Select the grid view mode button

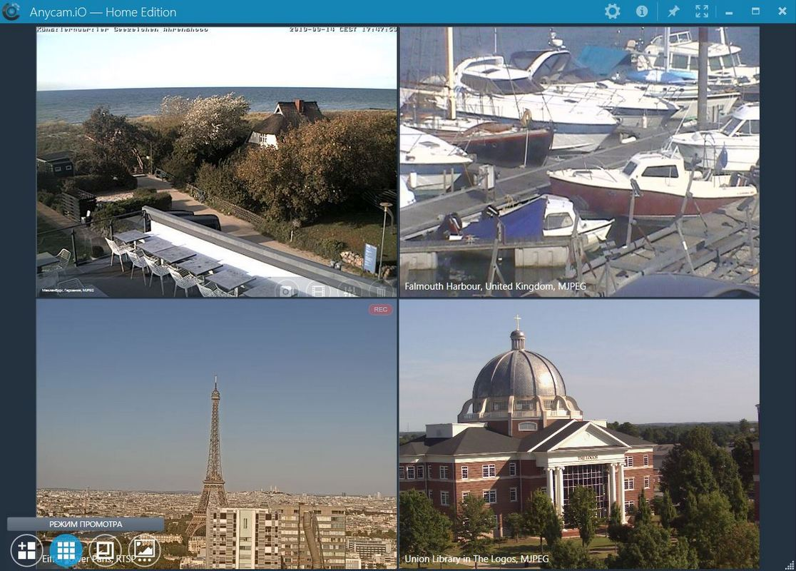(x=66, y=550)
